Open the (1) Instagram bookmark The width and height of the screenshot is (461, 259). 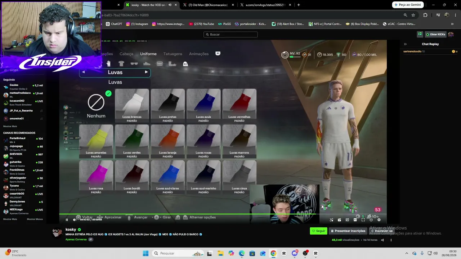tap(137, 24)
